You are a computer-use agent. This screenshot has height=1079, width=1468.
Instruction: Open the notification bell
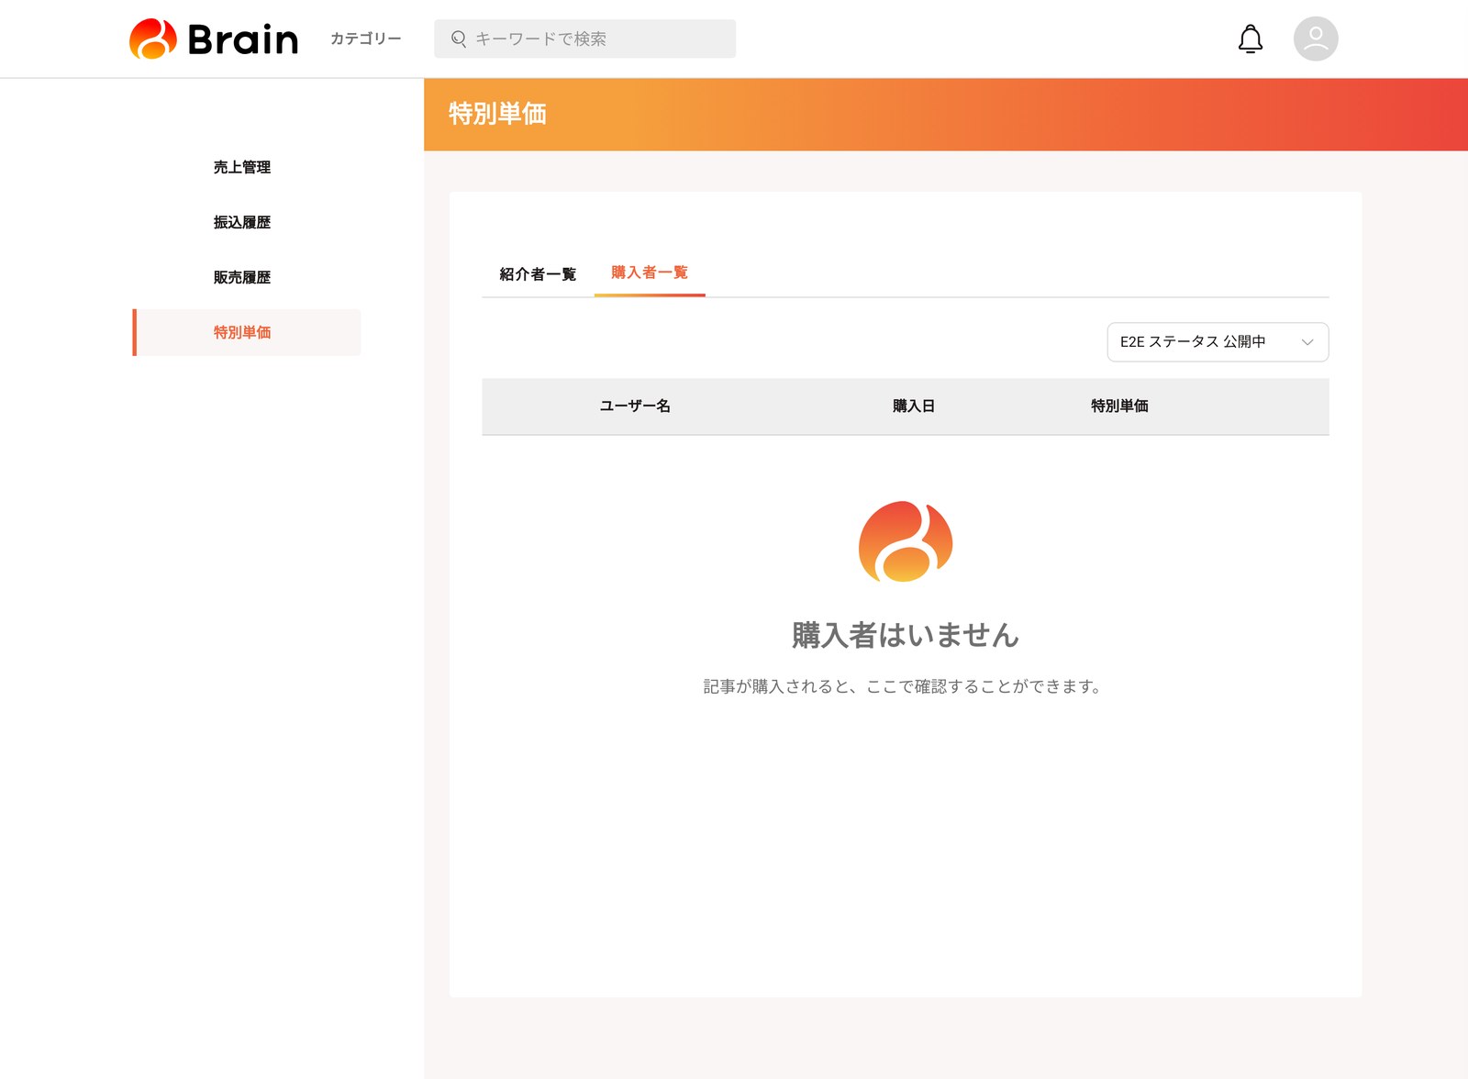click(1251, 39)
